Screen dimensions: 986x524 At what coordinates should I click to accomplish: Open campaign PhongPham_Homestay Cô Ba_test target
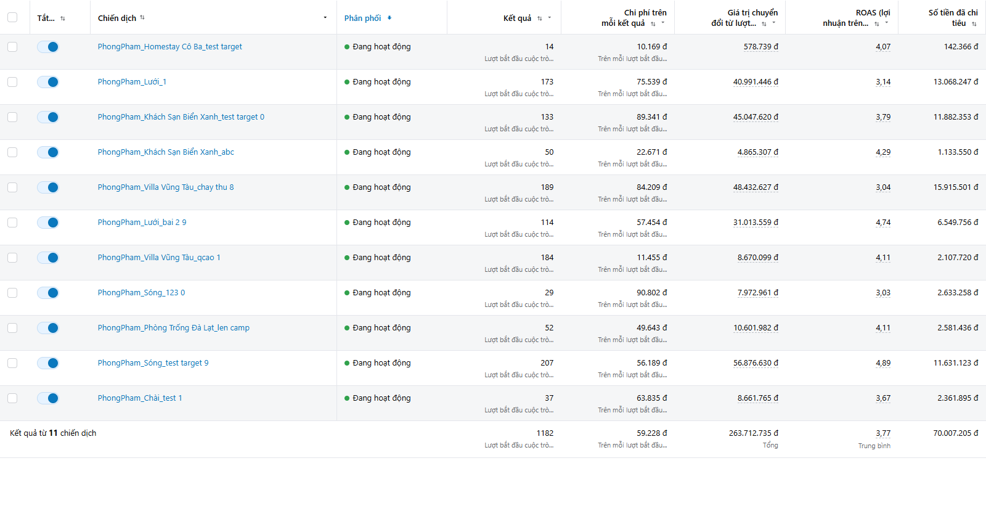click(x=169, y=47)
